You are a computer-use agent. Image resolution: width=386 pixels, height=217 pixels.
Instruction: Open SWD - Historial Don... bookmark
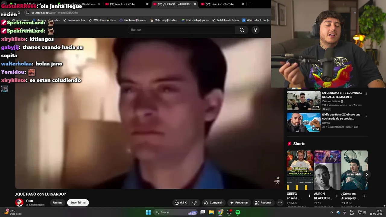(102, 20)
